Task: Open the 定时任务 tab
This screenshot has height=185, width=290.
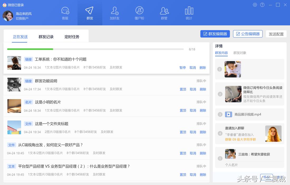Action: point(72,37)
